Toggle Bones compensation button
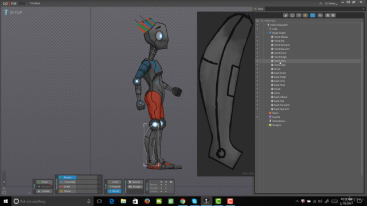Image resolution: width=367 pixels, height=206 pixels. (x=135, y=182)
